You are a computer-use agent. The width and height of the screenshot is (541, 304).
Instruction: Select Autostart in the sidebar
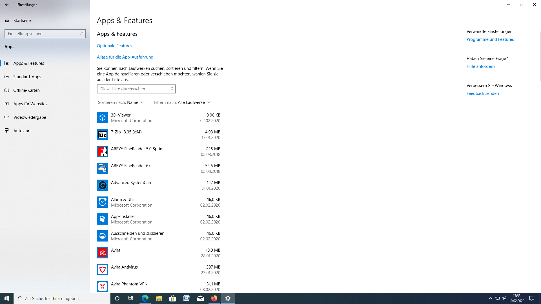(x=45, y=131)
